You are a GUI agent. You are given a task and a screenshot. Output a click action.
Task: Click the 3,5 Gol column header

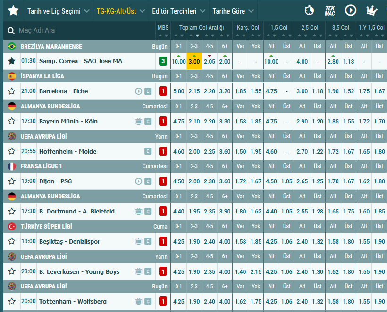(x=340, y=28)
